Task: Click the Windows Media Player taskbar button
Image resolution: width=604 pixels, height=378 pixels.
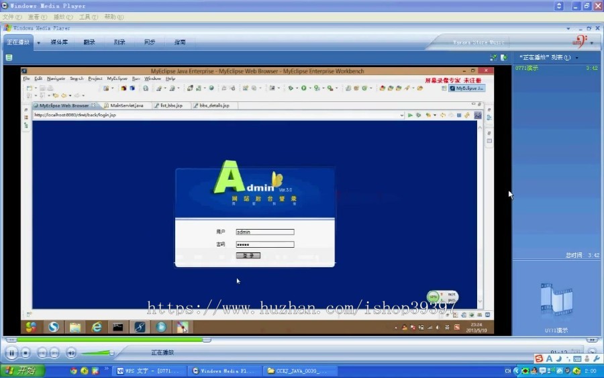Action: point(225,371)
